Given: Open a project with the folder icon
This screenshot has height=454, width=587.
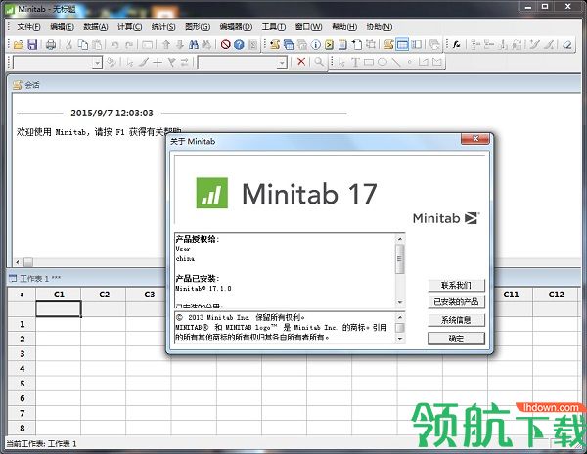Looking at the screenshot, I should click(18, 45).
